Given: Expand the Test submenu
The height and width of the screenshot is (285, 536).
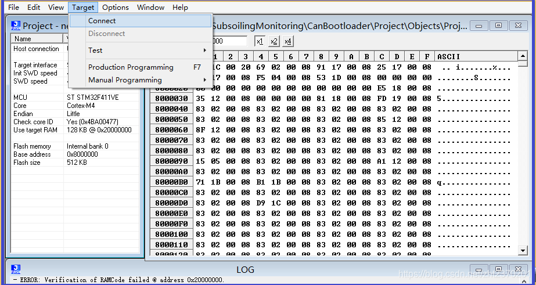Looking at the screenshot, I should (x=141, y=50).
